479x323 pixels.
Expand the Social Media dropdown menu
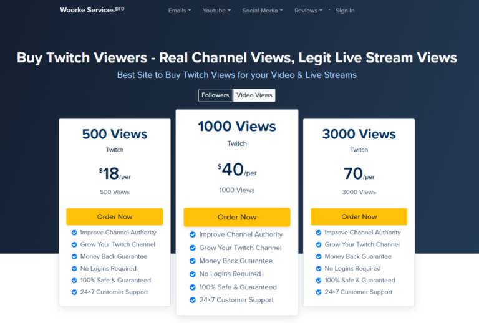(263, 11)
